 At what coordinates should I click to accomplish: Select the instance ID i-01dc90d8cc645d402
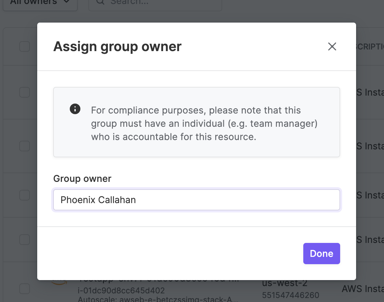pos(121,290)
